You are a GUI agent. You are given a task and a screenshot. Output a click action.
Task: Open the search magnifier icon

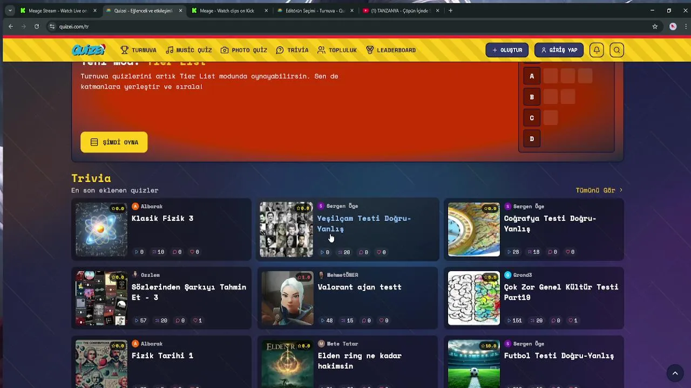click(617, 50)
